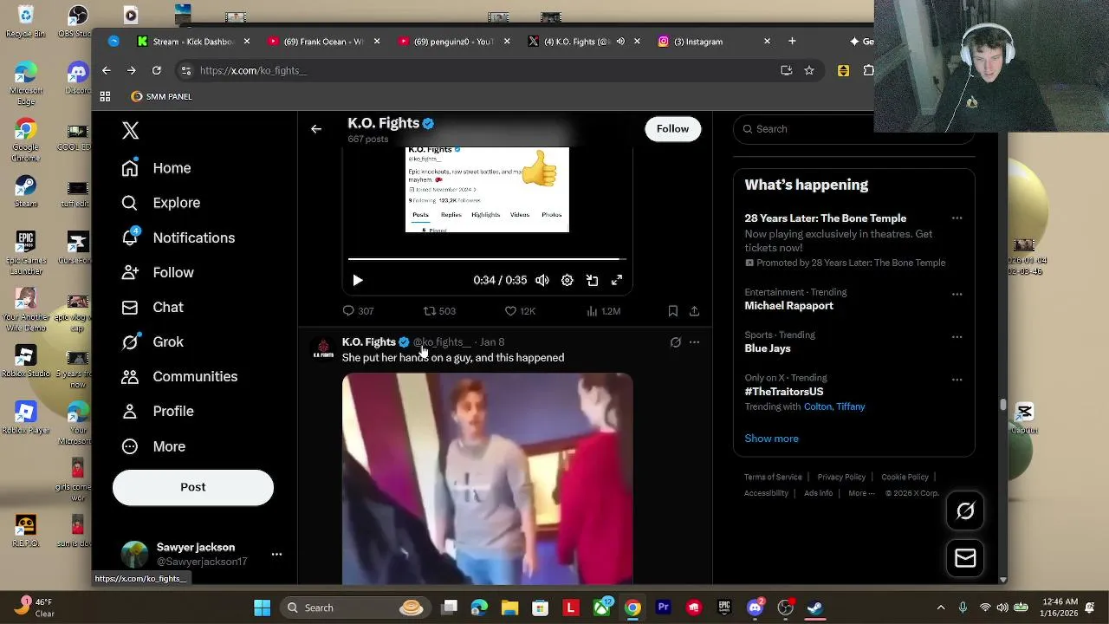Open Premiere Pro from taskbar
This screenshot has width=1109, height=624.
[664, 608]
